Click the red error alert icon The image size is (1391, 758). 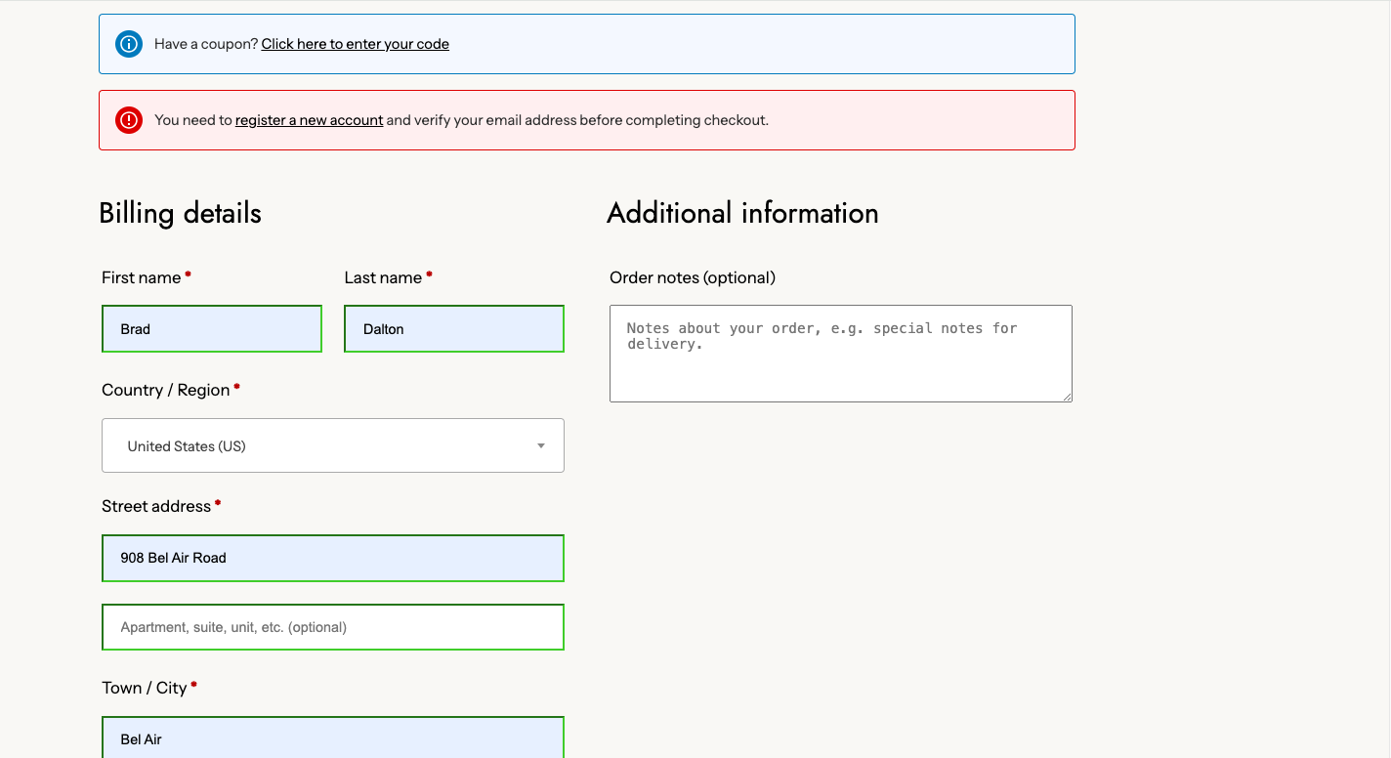(129, 120)
